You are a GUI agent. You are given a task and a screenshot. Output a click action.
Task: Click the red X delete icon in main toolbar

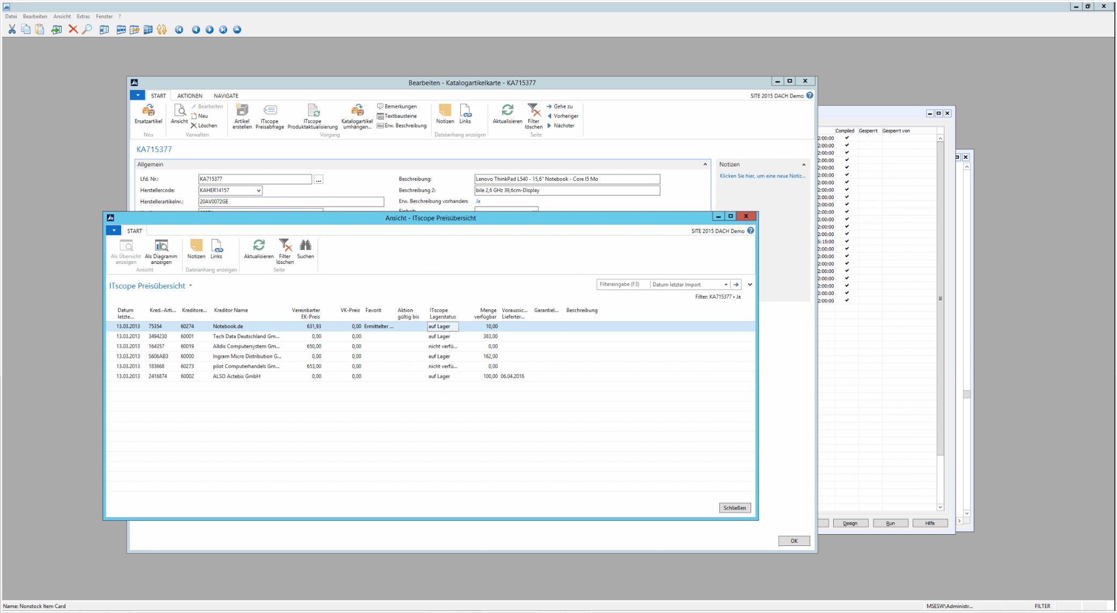[73, 30]
